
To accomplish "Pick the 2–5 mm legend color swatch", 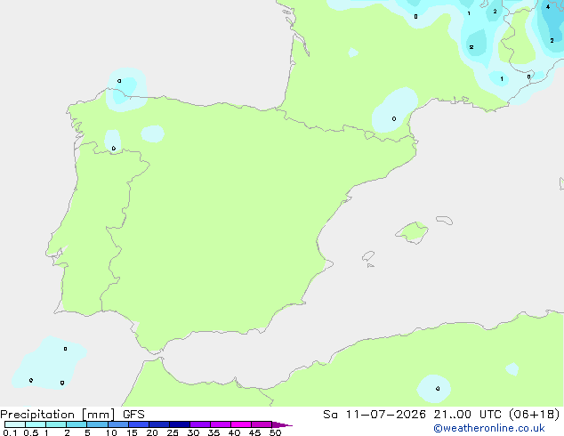I will tap(77, 424).
